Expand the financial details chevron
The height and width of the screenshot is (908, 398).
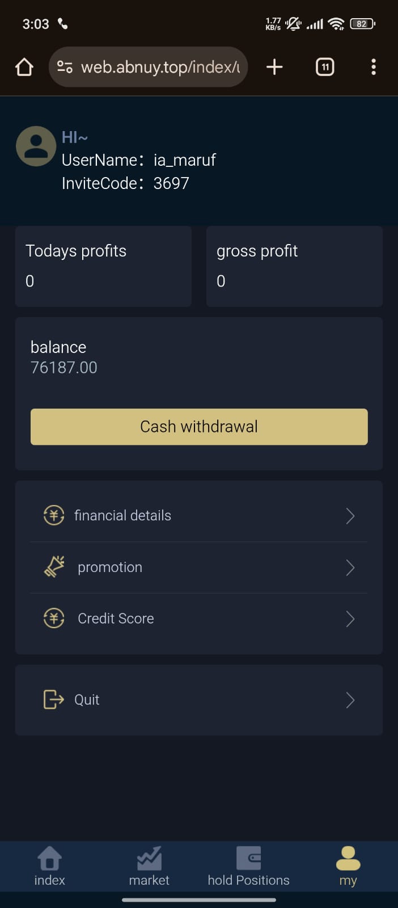pos(350,516)
